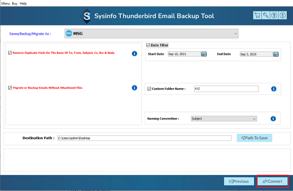This screenshot has width=293, height=191.
Task: Open the Start Date calendar picker
Action: 204,54
